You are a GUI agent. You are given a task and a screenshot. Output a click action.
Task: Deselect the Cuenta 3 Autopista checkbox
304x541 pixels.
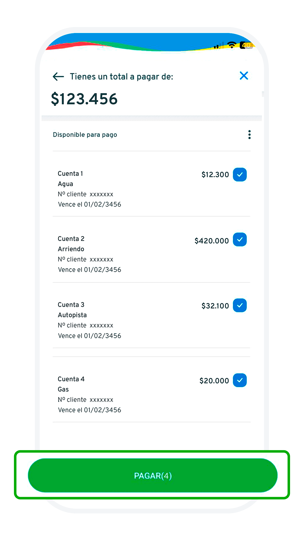tap(240, 305)
